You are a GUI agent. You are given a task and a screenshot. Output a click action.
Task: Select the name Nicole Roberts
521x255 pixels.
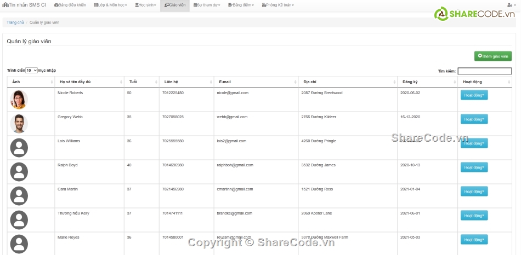point(70,93)
